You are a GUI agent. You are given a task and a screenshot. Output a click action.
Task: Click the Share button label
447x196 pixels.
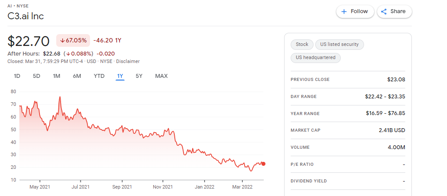398,11
